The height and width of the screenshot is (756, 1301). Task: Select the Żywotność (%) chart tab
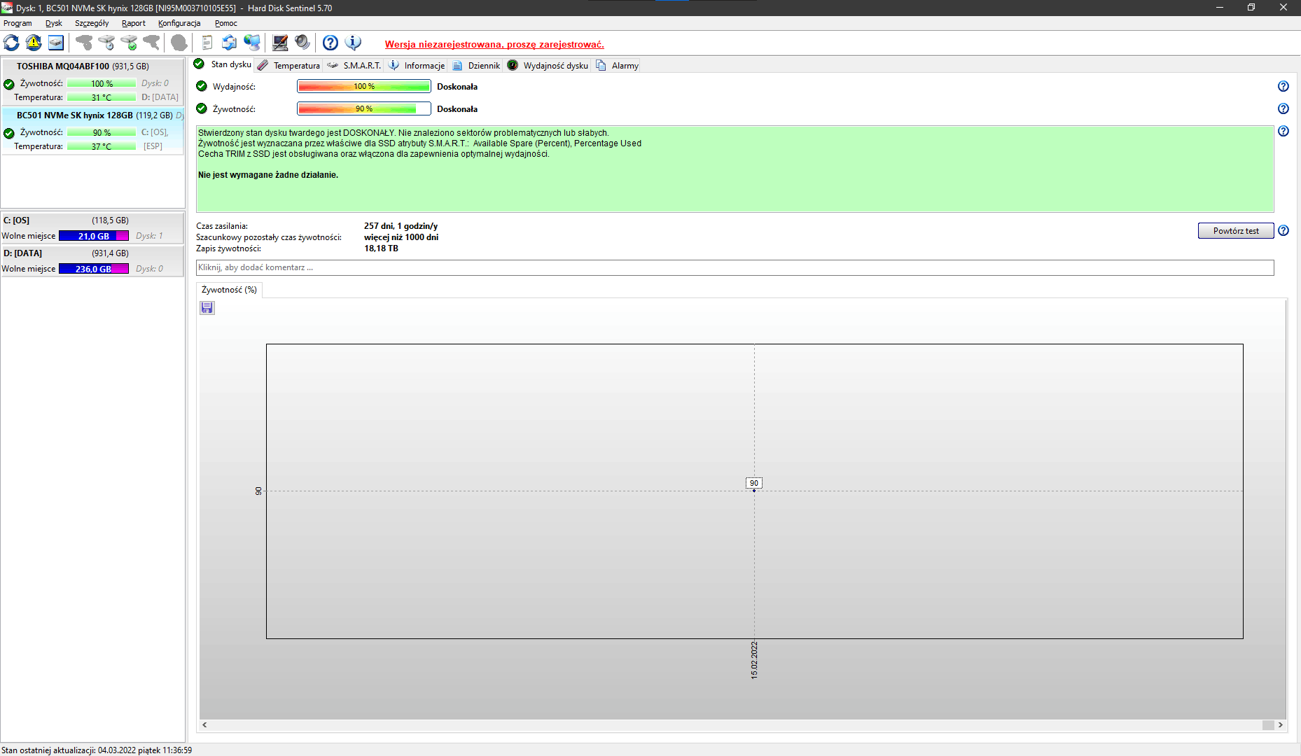point(229,290)
